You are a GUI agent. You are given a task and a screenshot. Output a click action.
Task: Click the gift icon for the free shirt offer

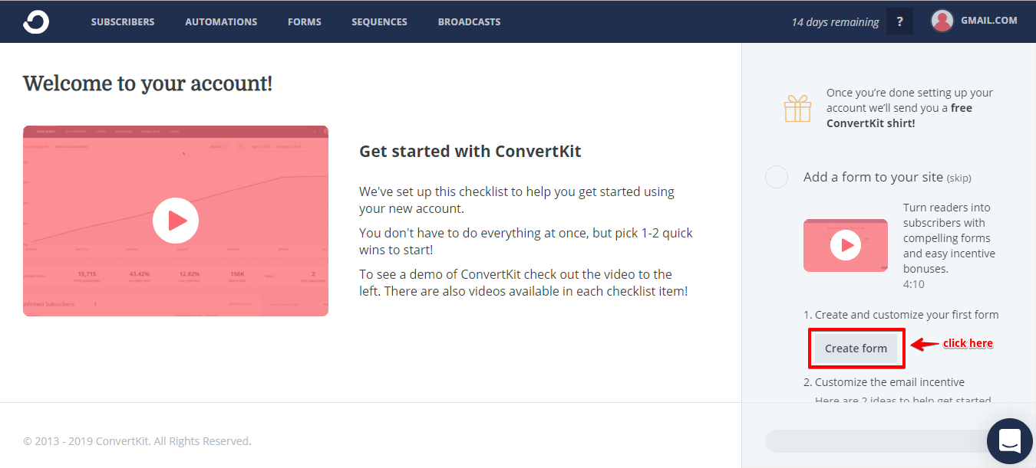(x=798, y=108)
